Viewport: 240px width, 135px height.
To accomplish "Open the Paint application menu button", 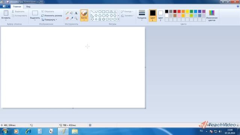I will point(5,6).
